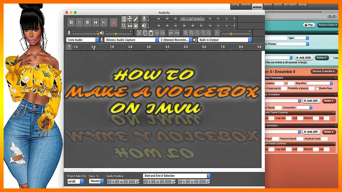Start recording with the red Record button
Screen dimensions: 342x192
(114, 22)
